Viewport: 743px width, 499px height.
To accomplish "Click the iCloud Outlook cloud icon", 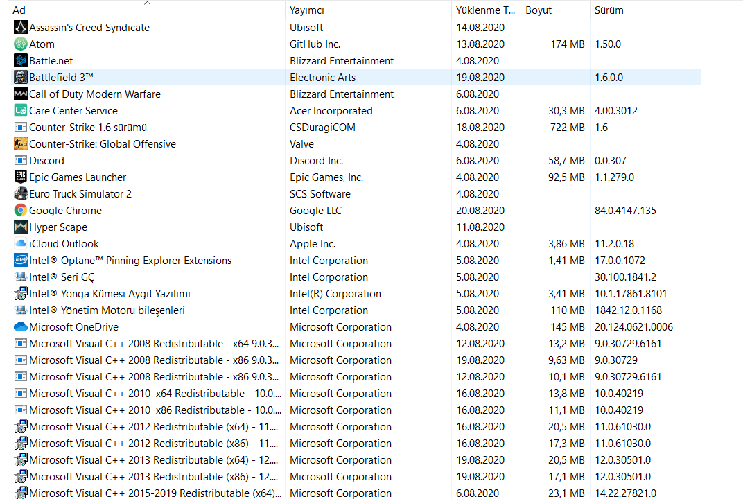I will click(20, 243).
